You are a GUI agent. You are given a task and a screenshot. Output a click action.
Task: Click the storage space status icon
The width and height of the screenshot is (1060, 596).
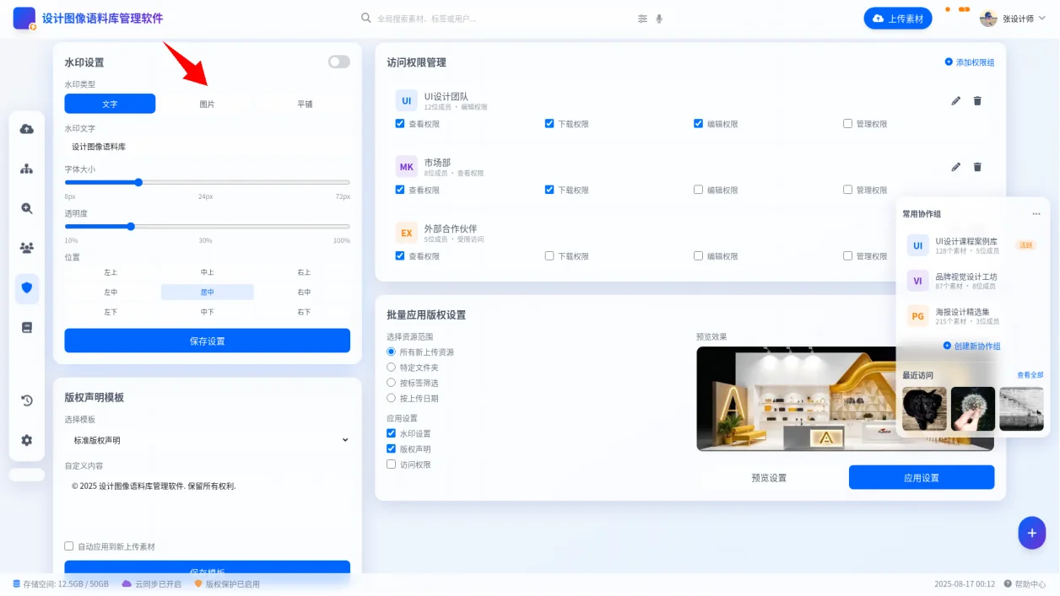click(x=17, y=583)
